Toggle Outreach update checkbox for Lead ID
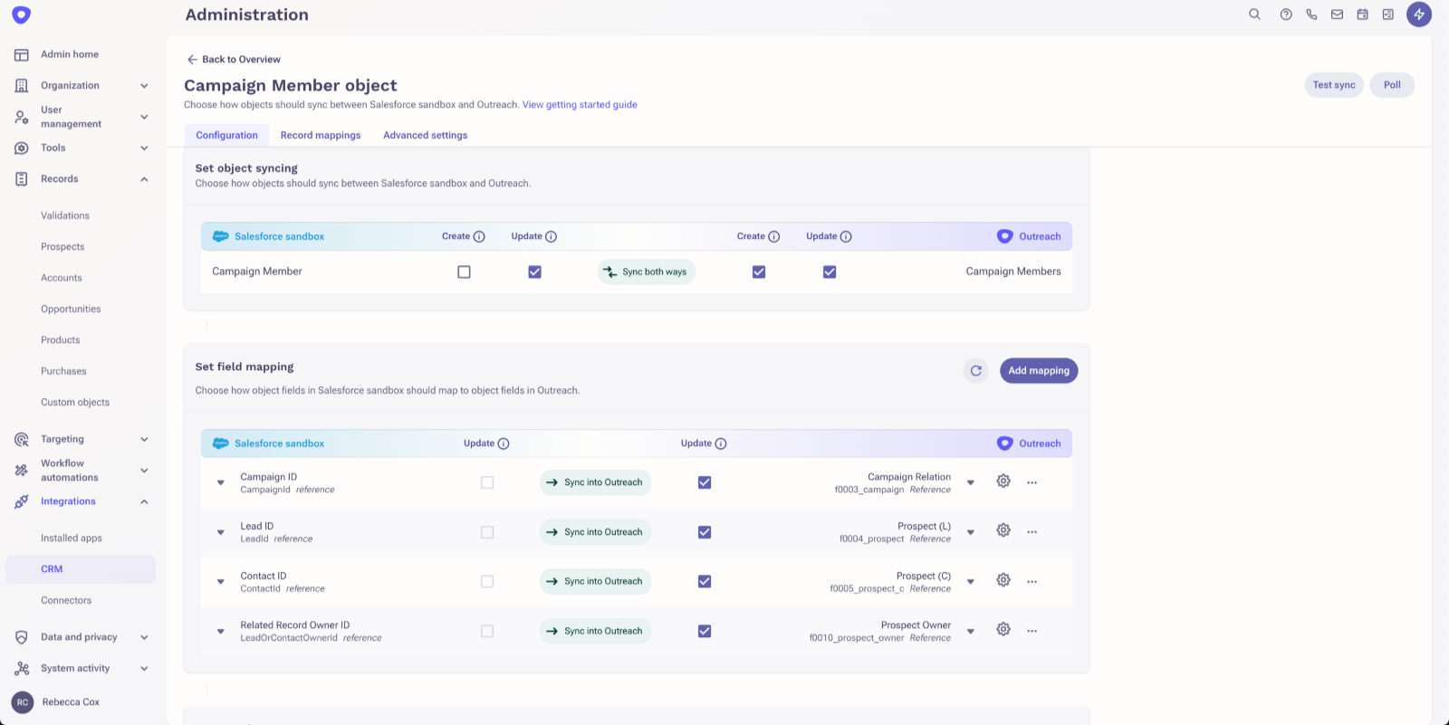Viewport: 1449px width, 725px height. [705, 532]
